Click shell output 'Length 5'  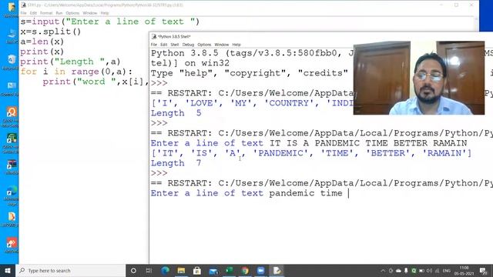(x=176, y=113)
